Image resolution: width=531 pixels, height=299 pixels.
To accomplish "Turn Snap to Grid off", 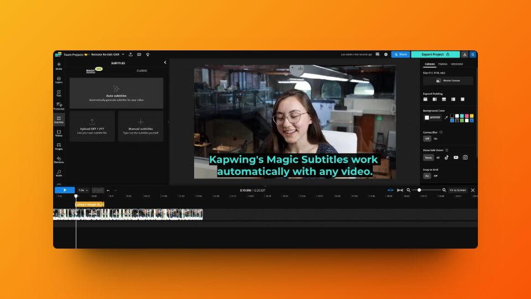I will (x=435, y=176).
